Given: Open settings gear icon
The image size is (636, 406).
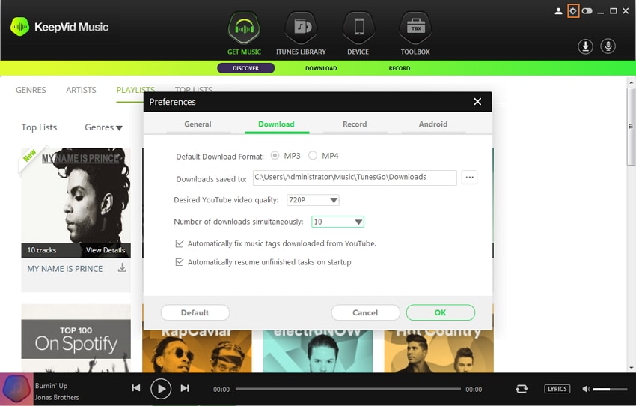Looking at the screenshot, I should tap(572, 11).
